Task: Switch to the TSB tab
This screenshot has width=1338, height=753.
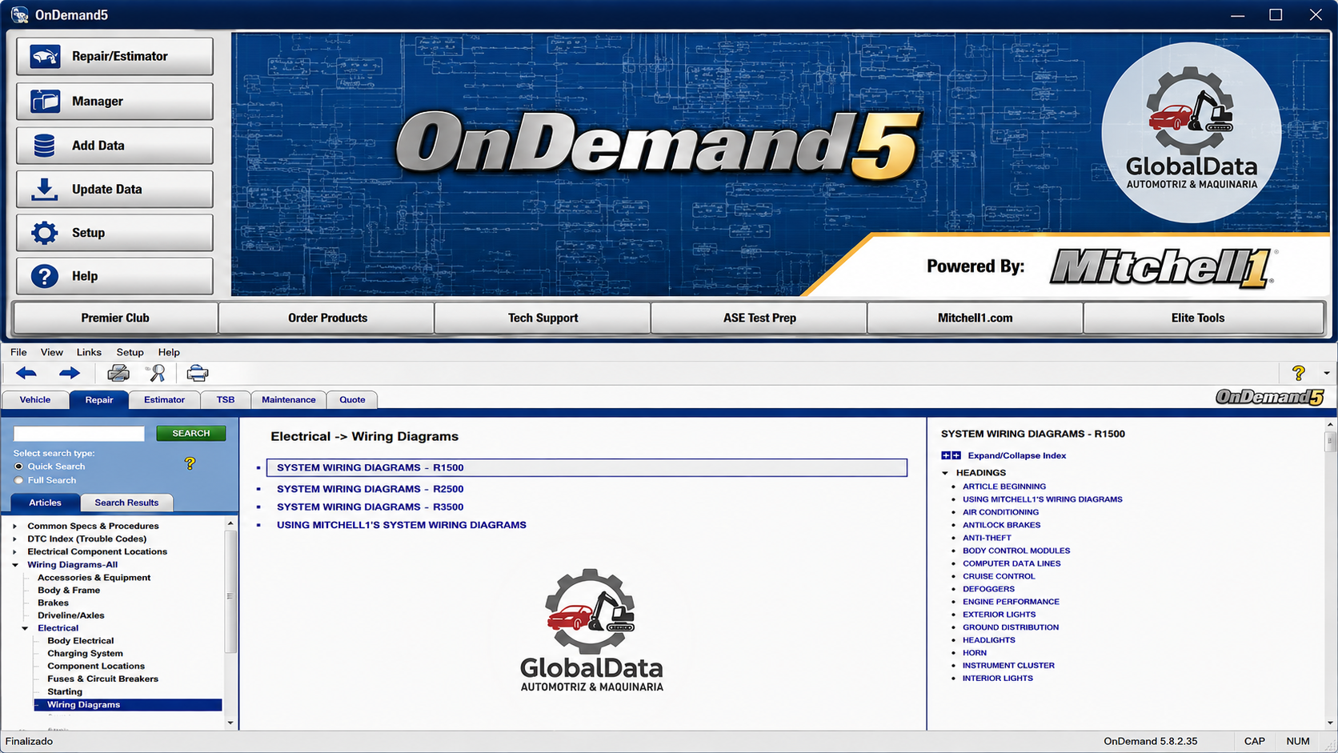Action: tap(226, 399)
